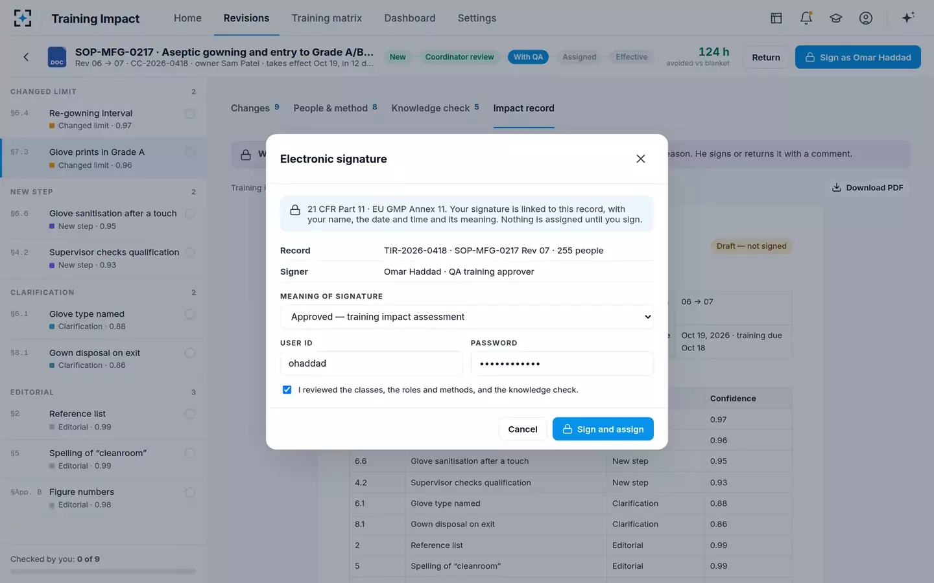Open the layout panel icon in header
Viewport: 934px width, 583px height.
[776, 18]
